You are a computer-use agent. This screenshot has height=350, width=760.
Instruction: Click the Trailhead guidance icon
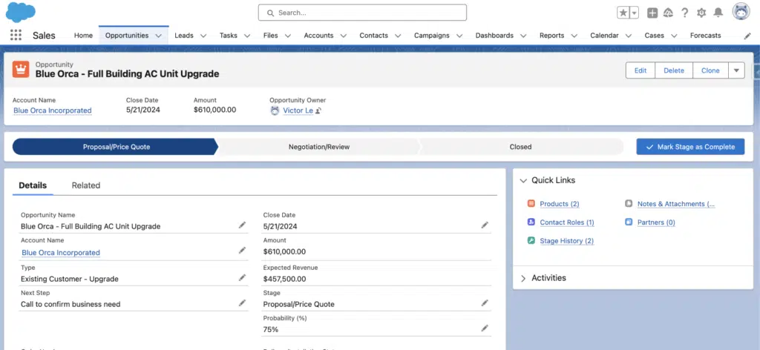tap(669, 13)
